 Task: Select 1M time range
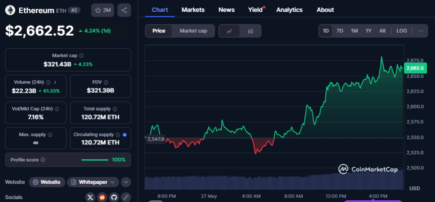click(x=354, y=31)
